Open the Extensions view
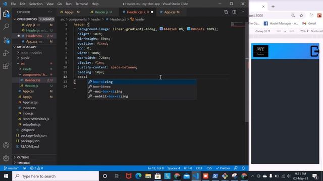323x181 pixels. point(6,66)
